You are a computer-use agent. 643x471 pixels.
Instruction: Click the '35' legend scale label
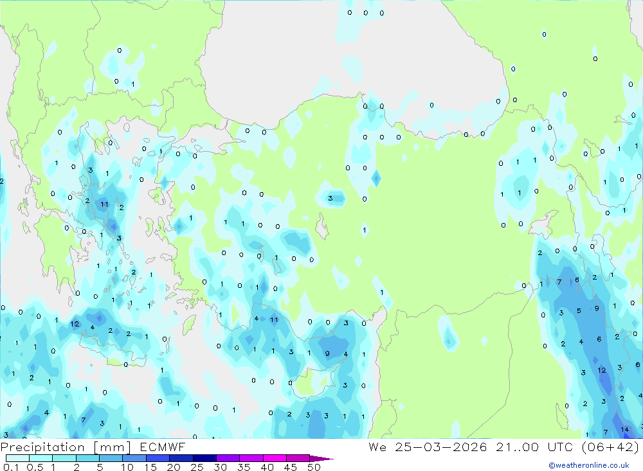[244, 467]
